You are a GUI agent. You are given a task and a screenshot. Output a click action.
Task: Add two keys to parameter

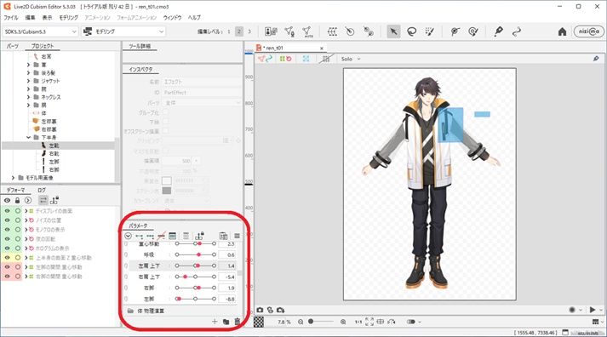coord(140,236)
